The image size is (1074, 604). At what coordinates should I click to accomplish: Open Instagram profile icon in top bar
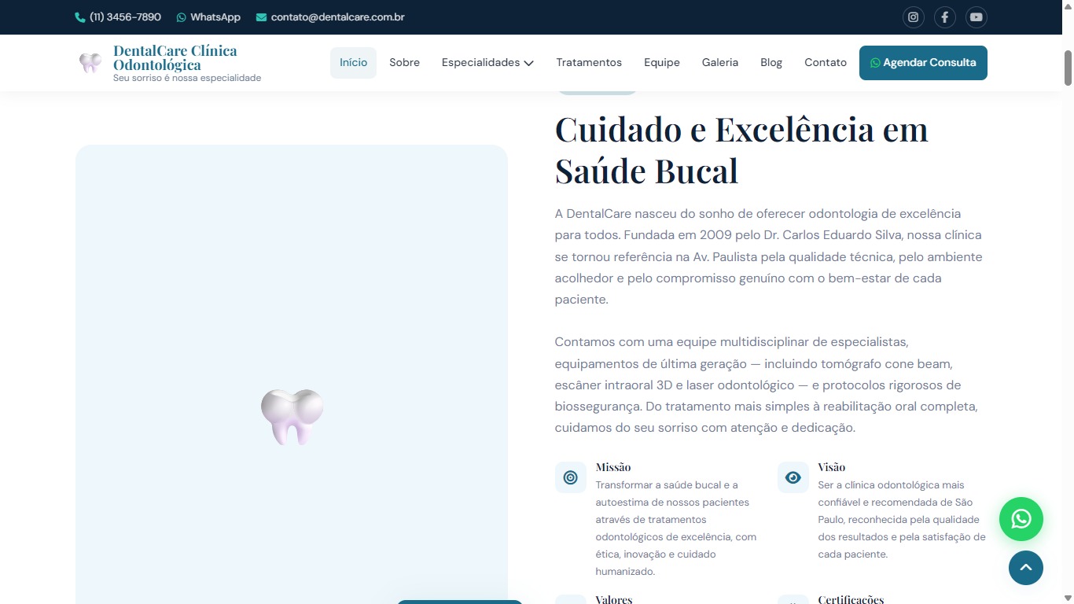(x=913, y=17)
